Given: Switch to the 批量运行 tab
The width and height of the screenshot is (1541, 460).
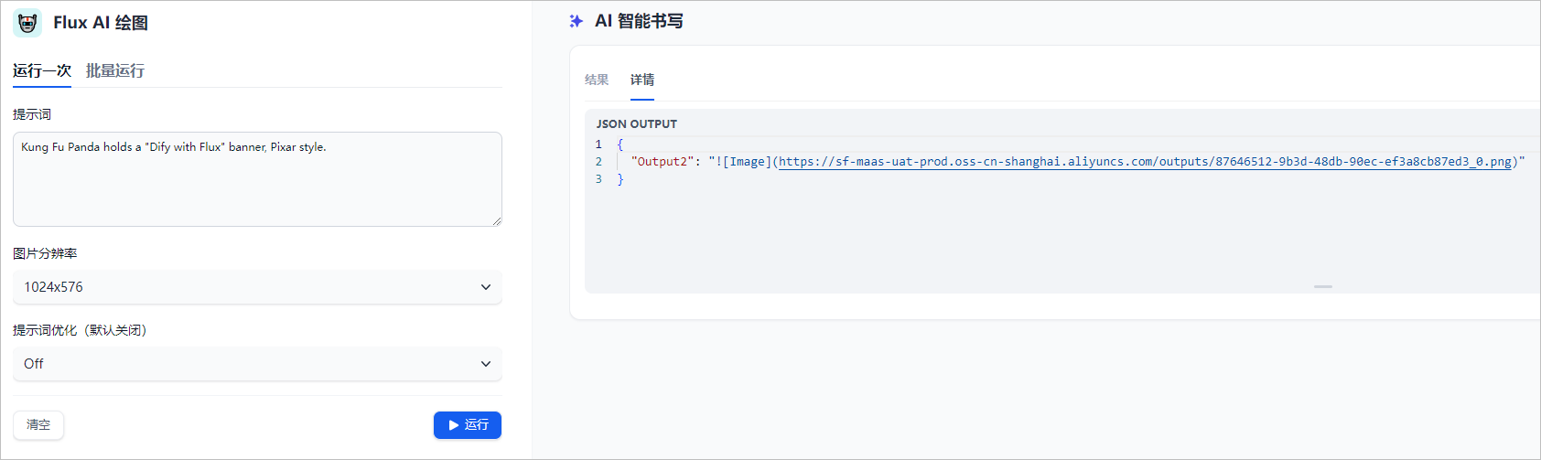Looking at the screenshot, I should [x=115, y=70].
